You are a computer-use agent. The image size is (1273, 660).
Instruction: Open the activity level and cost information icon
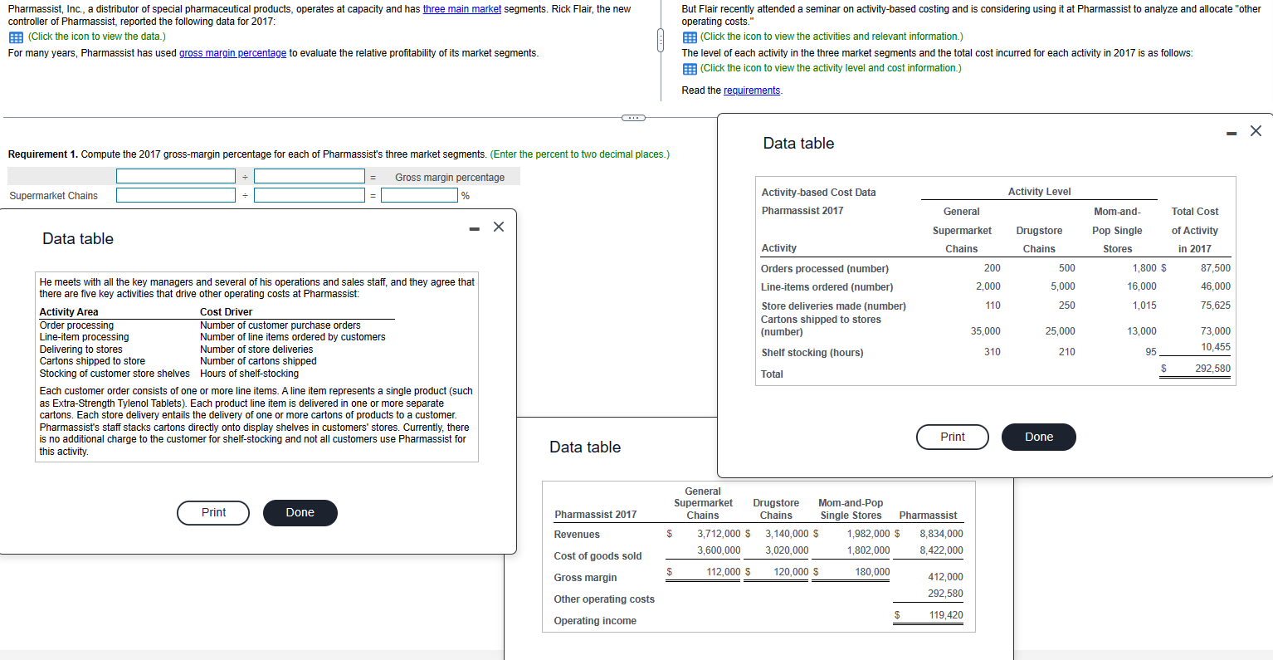click(690, 69)
